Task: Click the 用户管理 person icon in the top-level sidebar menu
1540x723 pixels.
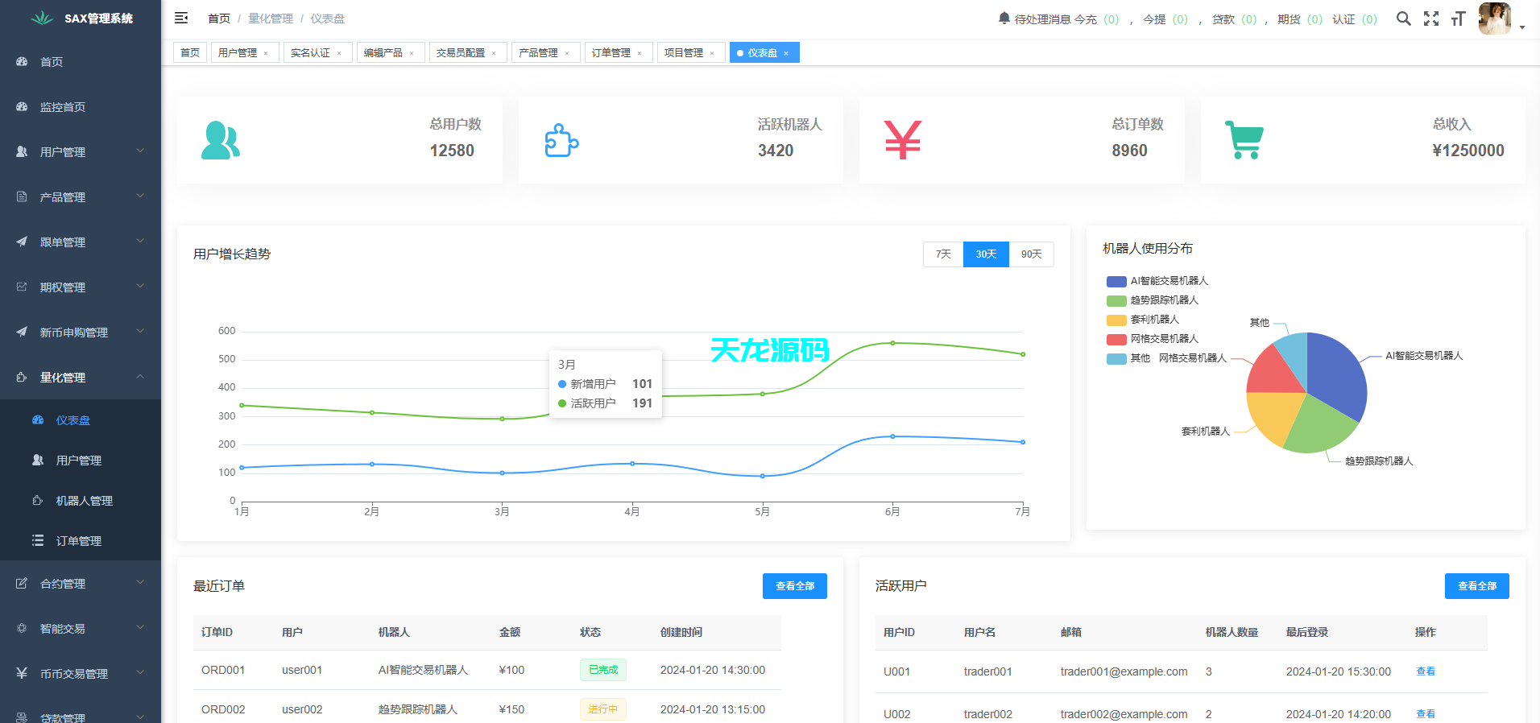Action: (22, 151)
